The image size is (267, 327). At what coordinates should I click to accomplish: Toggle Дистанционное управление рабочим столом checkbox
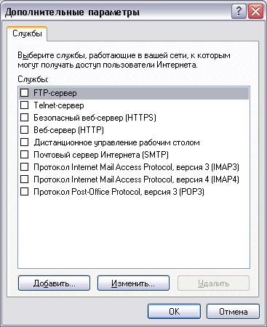coord(24,142)
